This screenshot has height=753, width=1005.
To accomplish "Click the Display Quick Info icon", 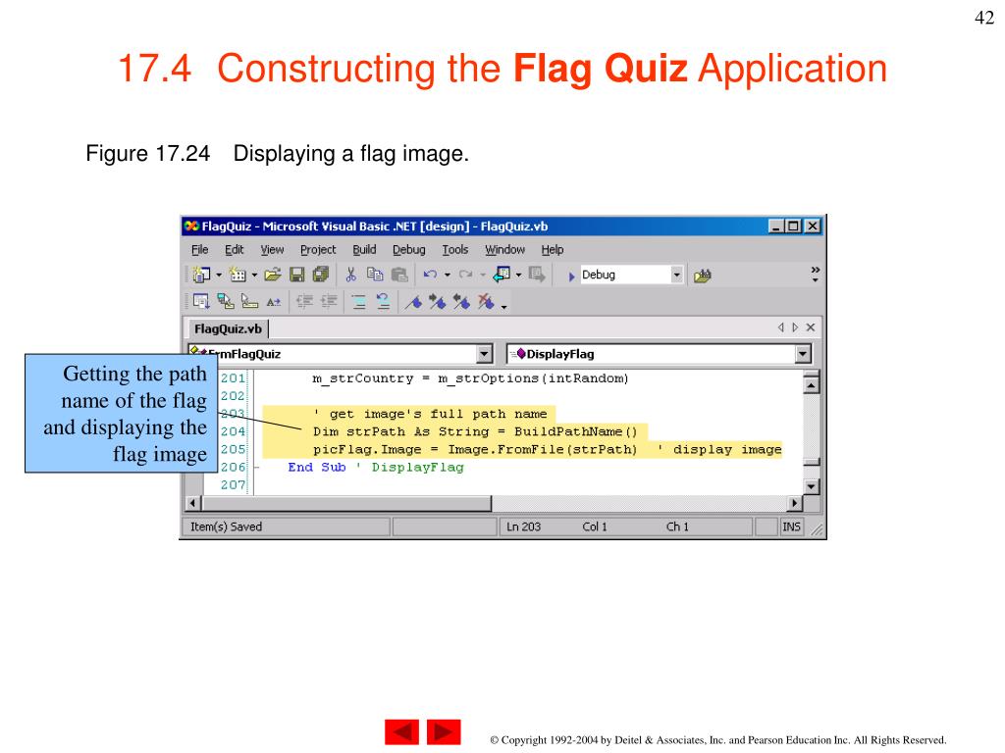I will 249,301.
